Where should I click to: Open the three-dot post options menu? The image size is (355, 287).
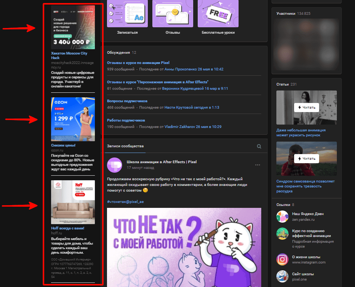[x=257, y=165]
